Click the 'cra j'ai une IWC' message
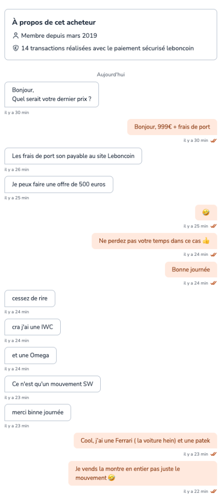 (x=32, y=327)
